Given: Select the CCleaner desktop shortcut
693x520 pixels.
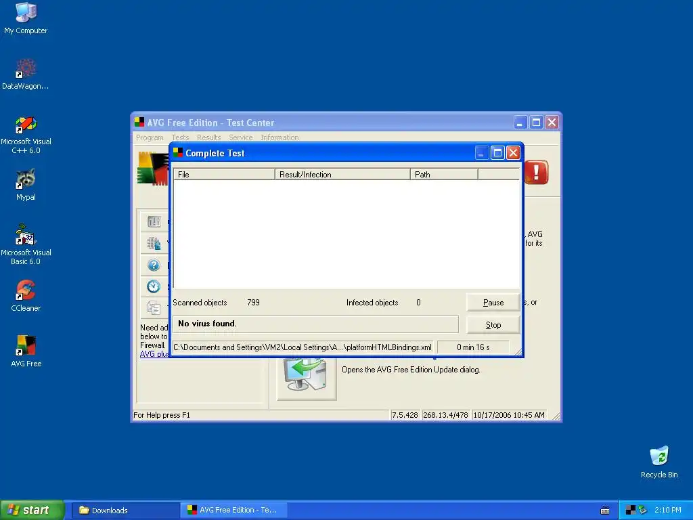Looking at the screenshot, I should point(26,296).
